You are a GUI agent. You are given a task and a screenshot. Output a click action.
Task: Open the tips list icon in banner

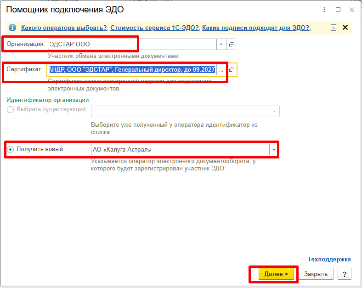point(333,28)
